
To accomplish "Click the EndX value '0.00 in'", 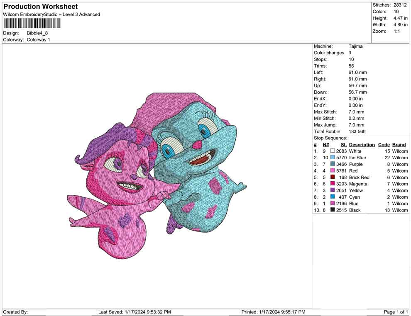I will (356, 99).
